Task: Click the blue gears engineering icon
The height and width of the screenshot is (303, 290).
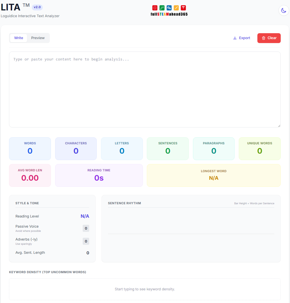Action: [x=169, y=8]
